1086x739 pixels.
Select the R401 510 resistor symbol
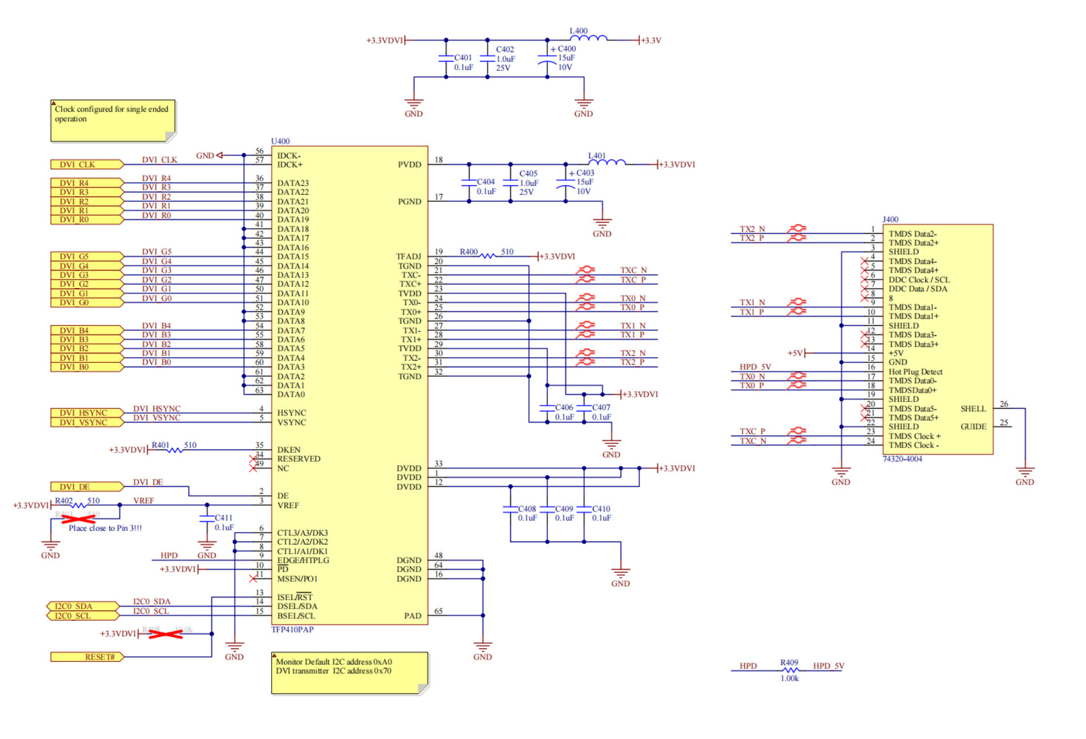[175, 450]
